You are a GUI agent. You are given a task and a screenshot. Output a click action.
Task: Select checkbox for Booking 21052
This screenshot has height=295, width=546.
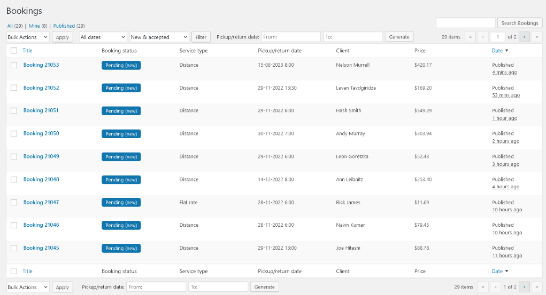(x=14, y=88)
